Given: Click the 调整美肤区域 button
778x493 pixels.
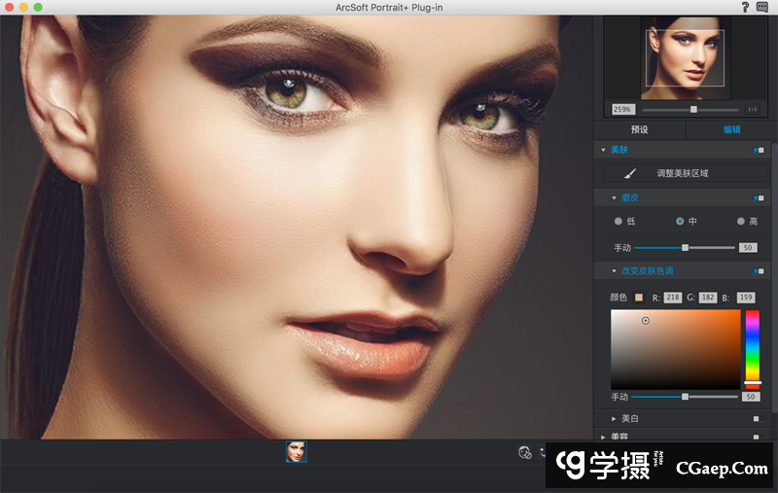Looking at the screenshot, I should coord(683,173).
